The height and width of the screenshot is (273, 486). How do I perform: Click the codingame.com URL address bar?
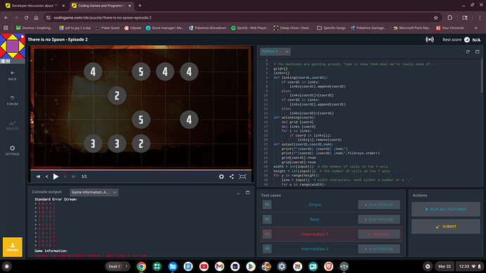(x=242, y=18)
